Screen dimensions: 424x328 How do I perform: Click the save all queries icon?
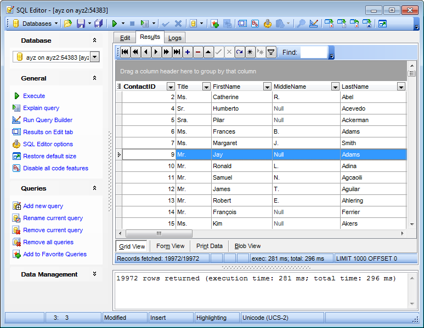(x=99, y=24)
